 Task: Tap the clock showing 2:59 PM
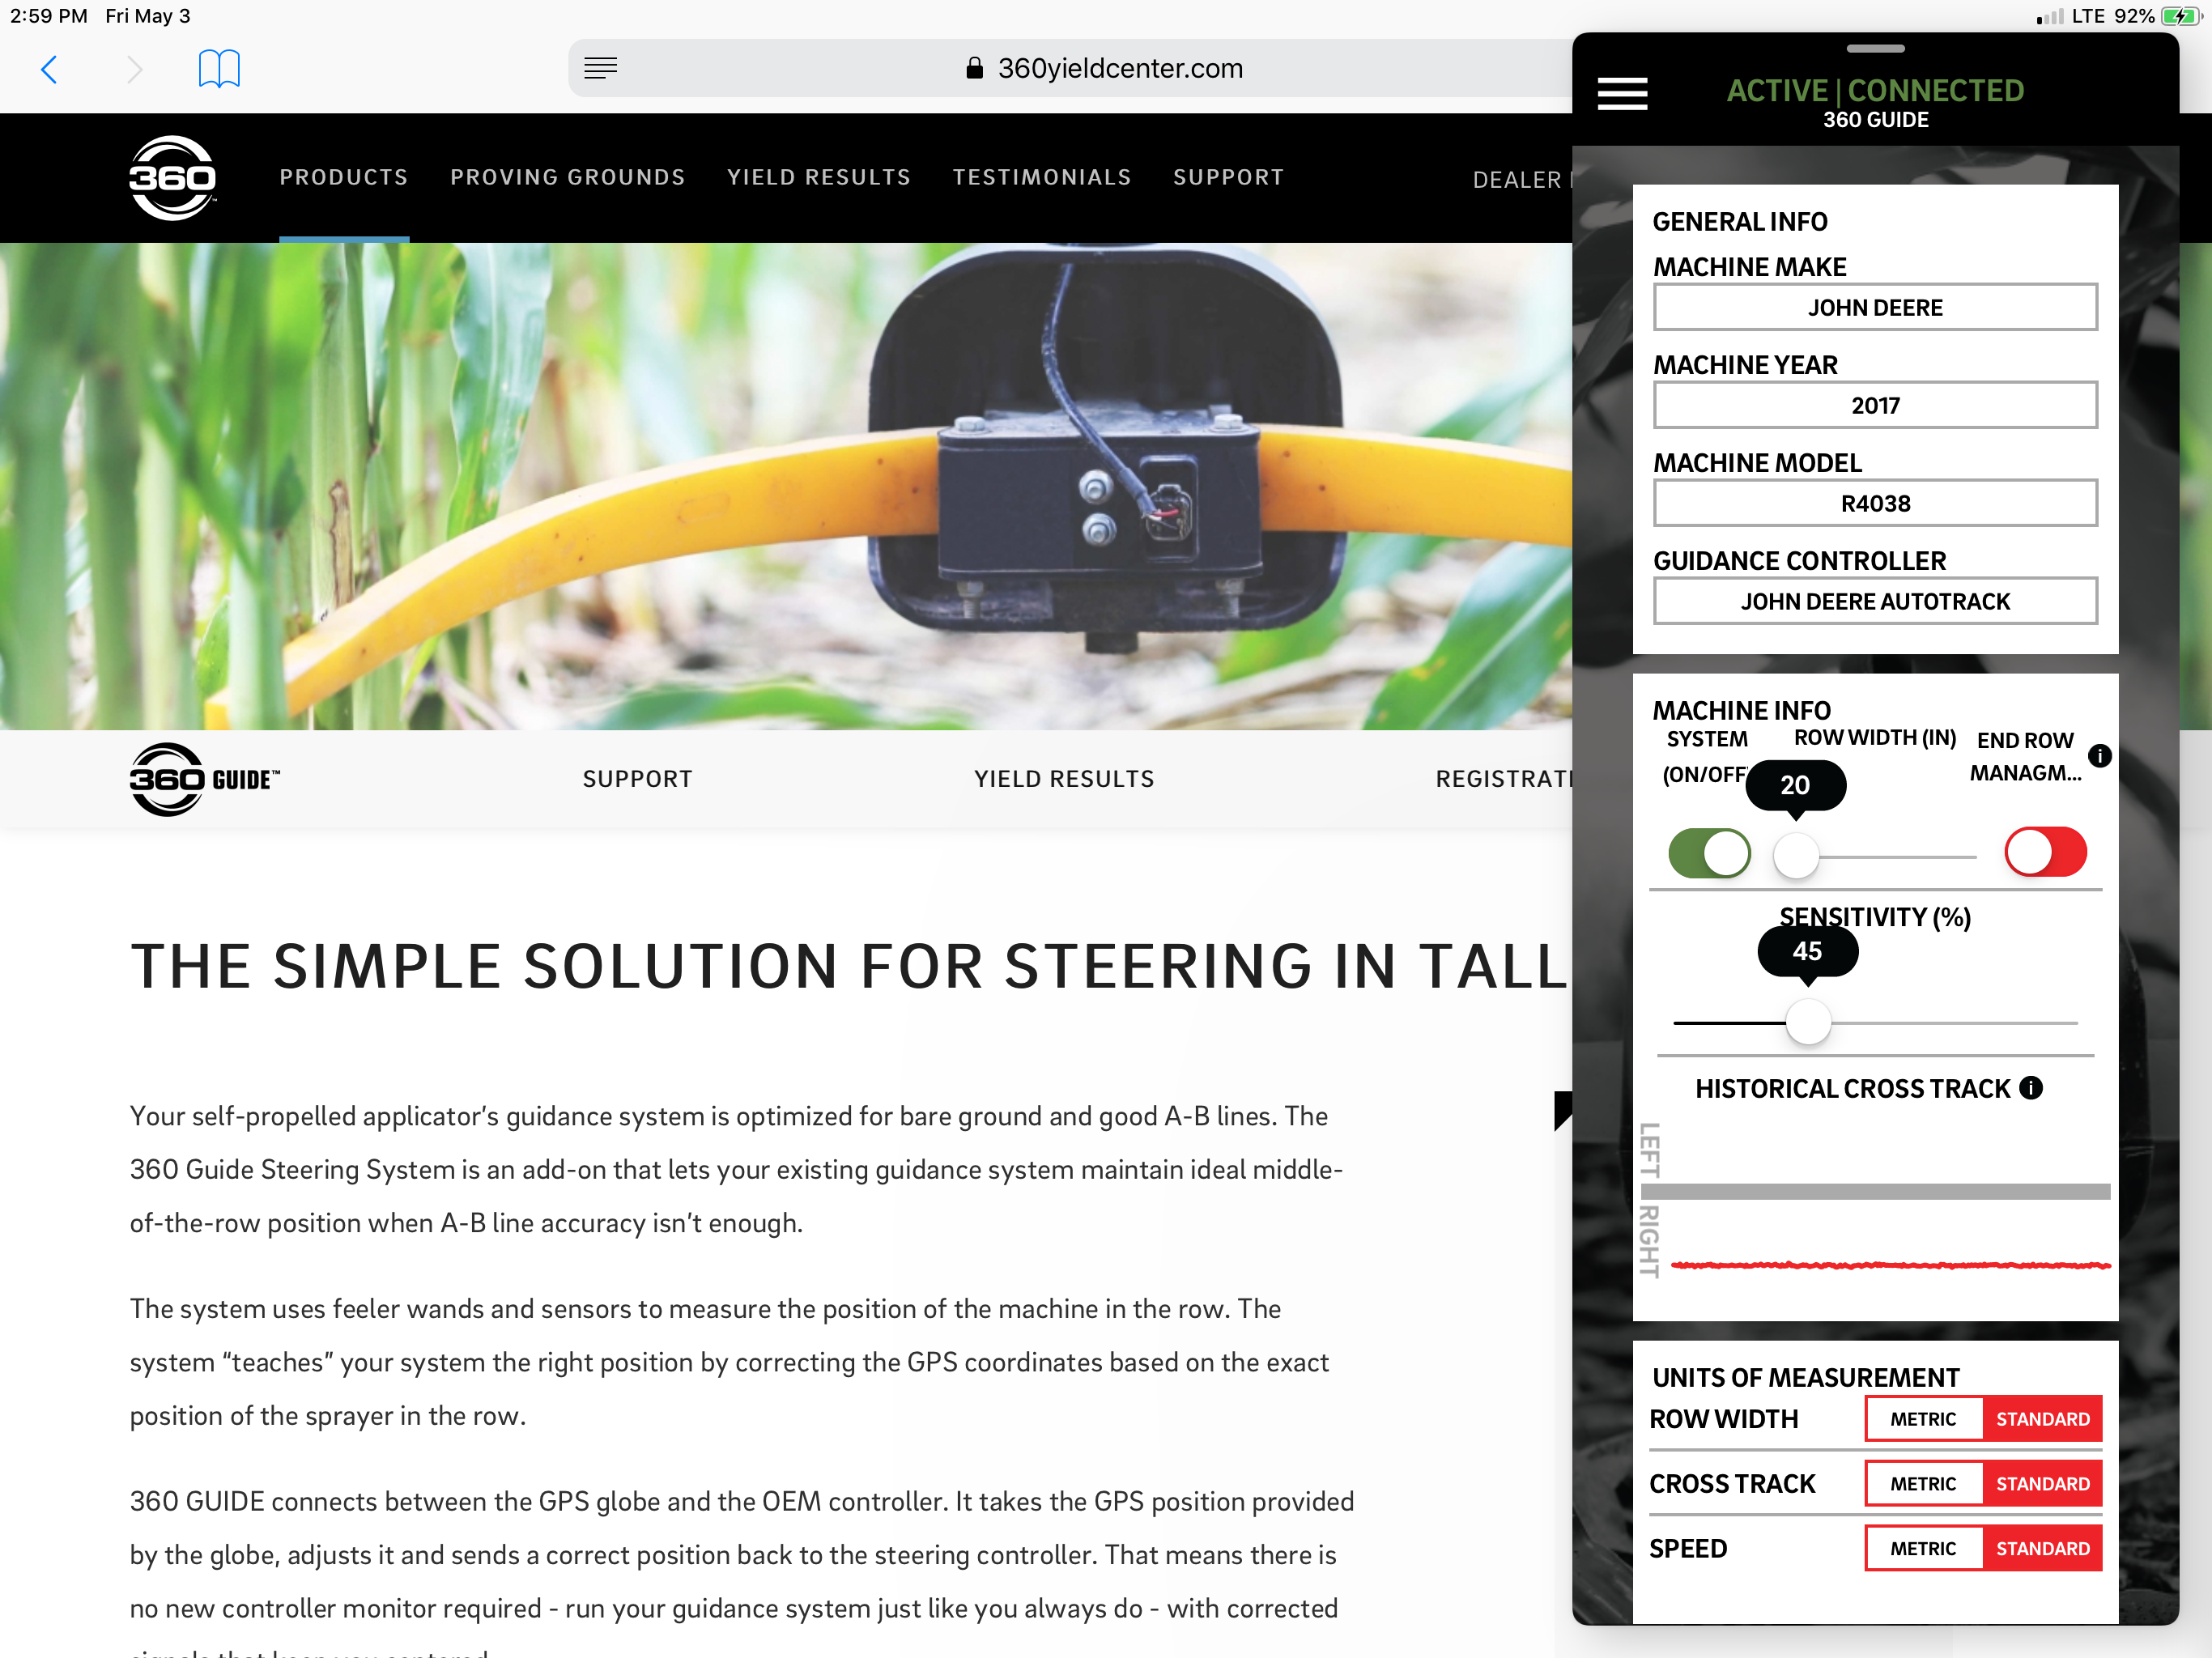click(49, 16)
